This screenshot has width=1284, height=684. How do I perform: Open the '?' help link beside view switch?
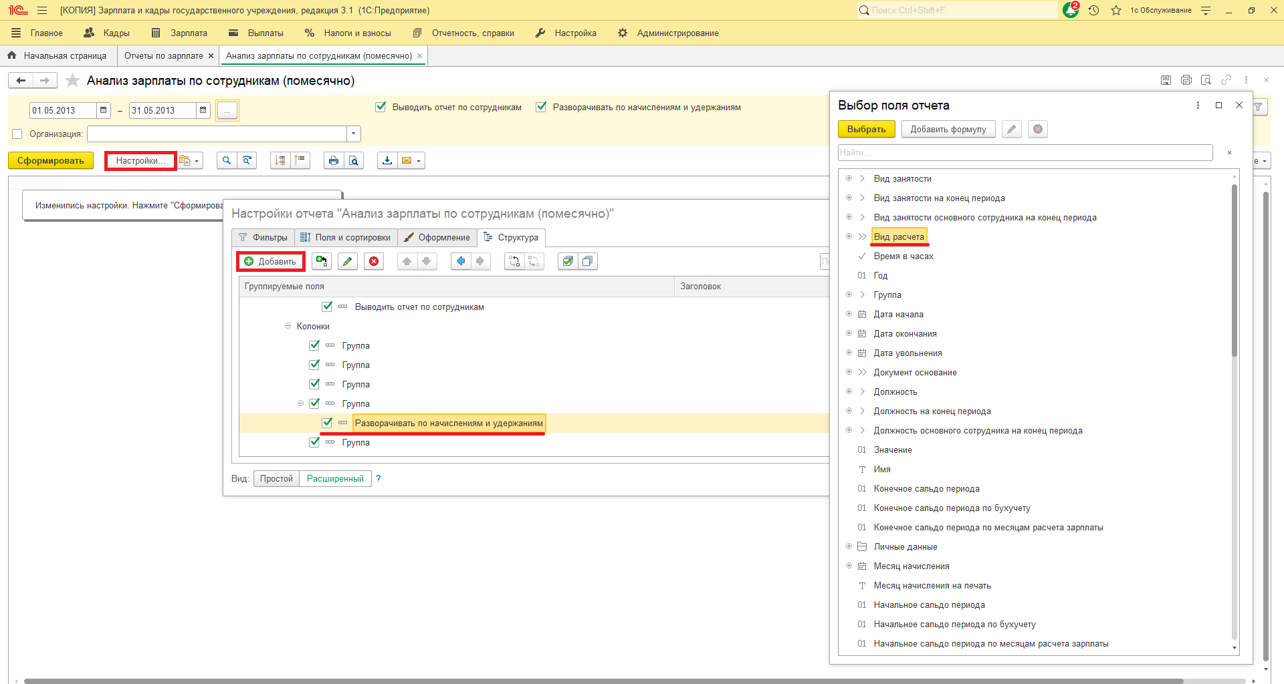[379, 479]
